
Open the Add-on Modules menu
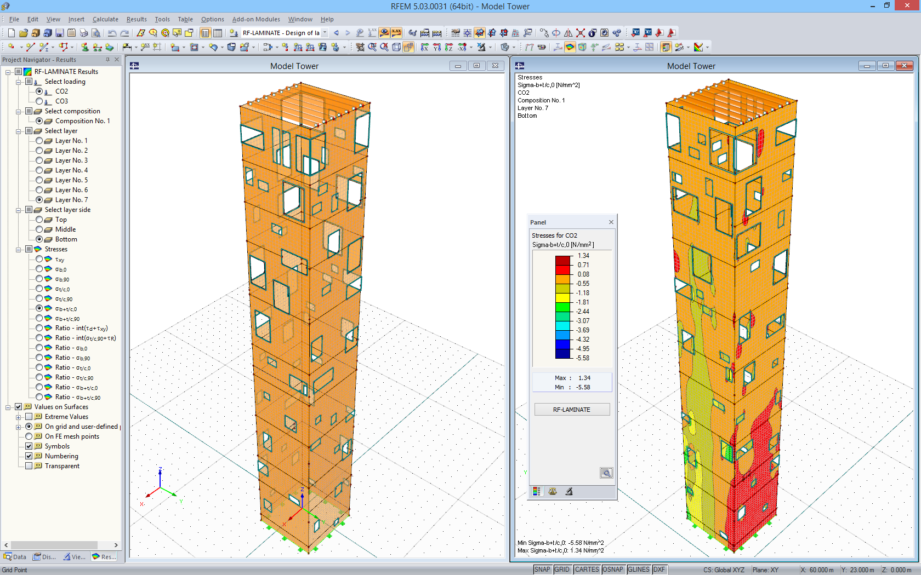tap(256, 19)
